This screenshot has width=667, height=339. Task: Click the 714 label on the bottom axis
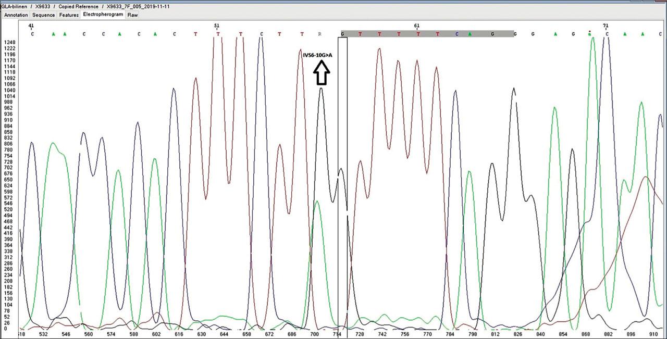(x=337, y=334)
